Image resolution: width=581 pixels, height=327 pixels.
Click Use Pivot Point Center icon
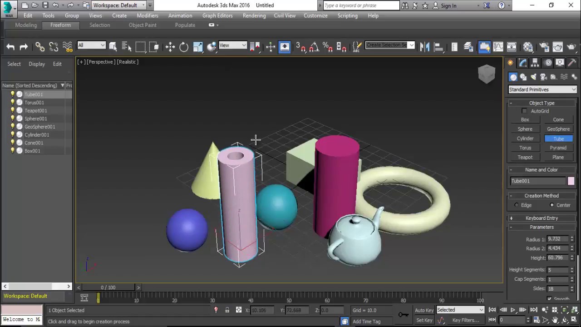[255, 46]
